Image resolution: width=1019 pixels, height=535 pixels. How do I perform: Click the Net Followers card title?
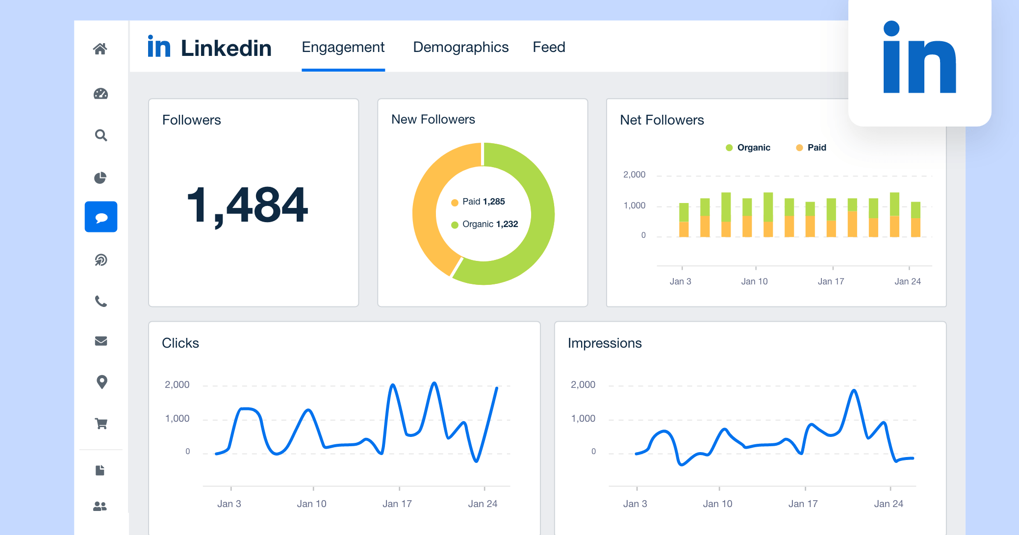[x=662, y=120]
